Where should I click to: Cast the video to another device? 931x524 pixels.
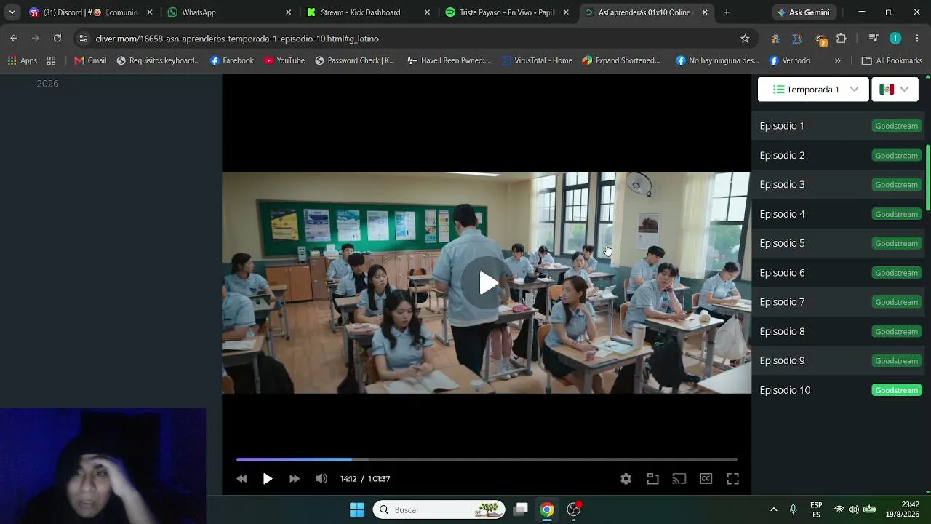click(x=679, y=479)
